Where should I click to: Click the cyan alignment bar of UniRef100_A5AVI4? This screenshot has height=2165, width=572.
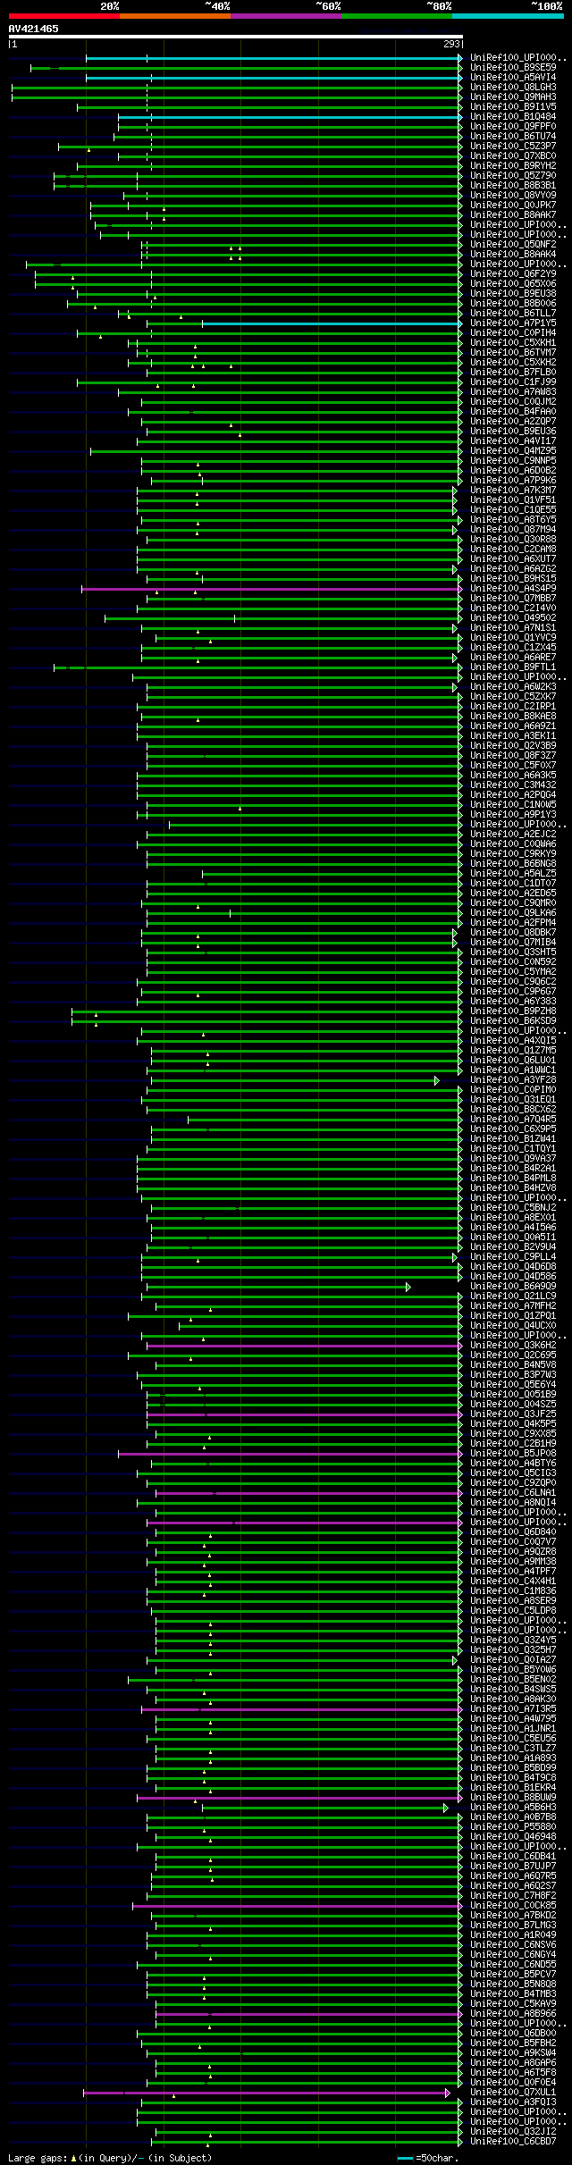pyautogui.click(x=273, y=78)
